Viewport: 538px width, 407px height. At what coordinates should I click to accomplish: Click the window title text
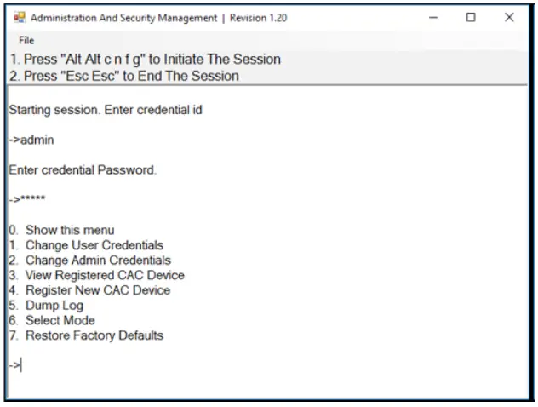158,18
